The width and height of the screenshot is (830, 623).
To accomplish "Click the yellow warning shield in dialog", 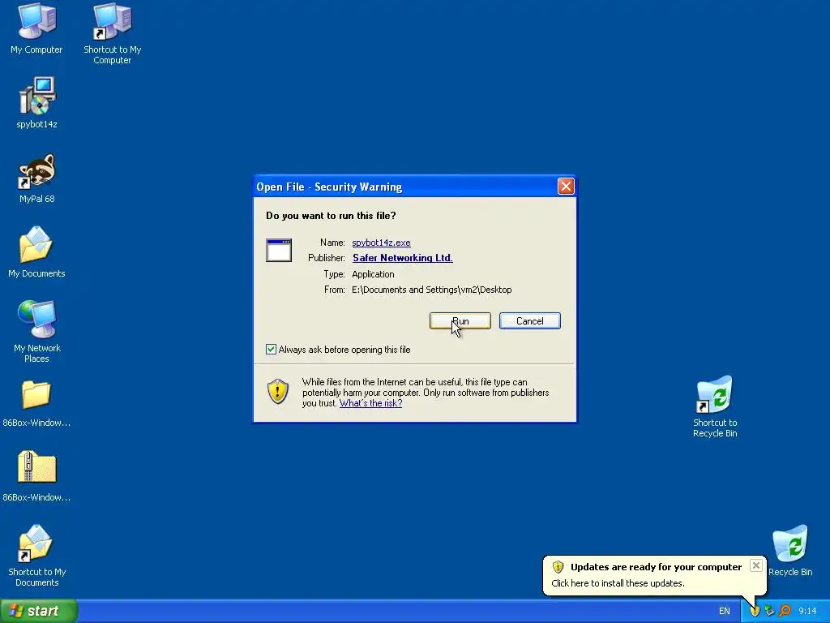I will coord(278,392).
